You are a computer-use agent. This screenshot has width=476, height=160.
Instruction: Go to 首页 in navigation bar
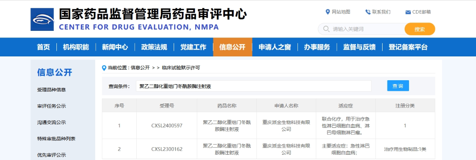(43, 47)
